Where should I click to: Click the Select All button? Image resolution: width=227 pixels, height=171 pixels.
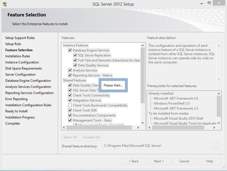pos(70,137)
